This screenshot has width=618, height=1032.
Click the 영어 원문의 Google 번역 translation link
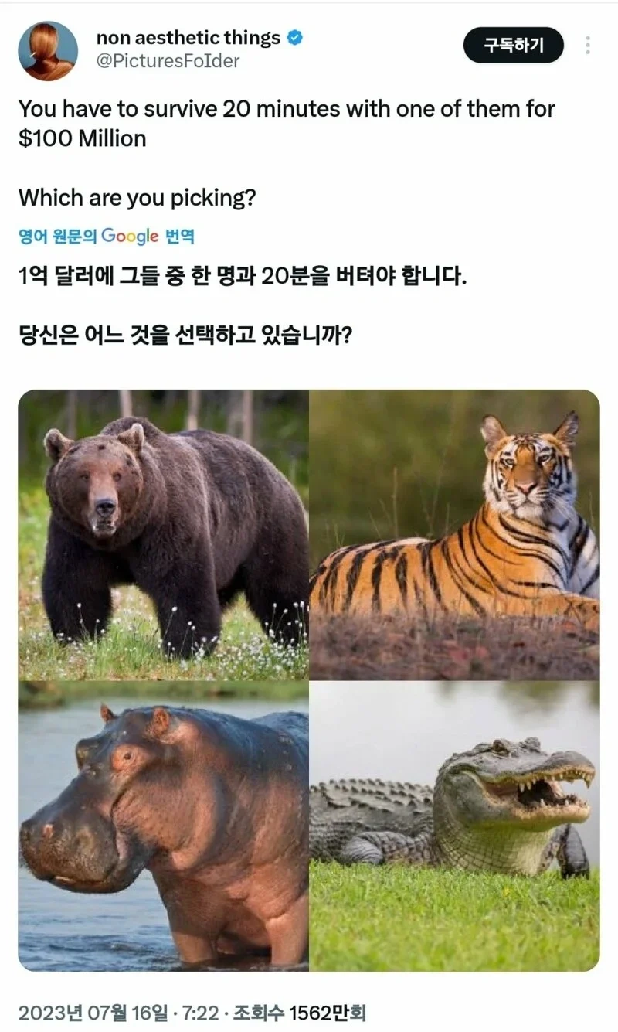tap(107, 236)
